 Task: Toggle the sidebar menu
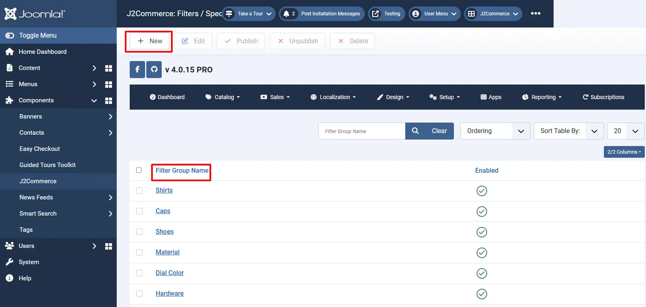[58, 36]
